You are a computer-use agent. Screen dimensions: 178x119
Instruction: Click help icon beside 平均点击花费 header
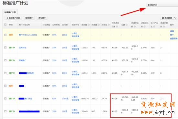117,27
